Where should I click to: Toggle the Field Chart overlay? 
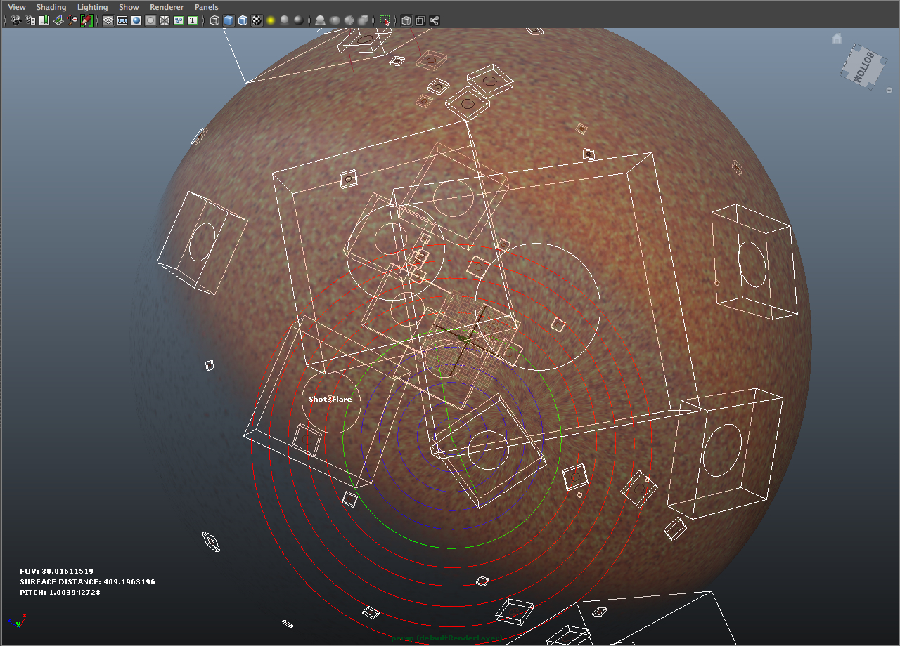coord(165,20)
